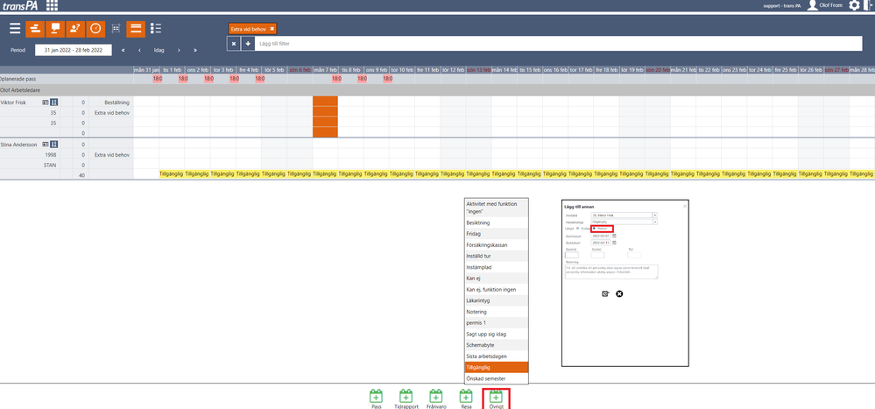
Task: Select the orange compact rows view icon
Action: 136,28
